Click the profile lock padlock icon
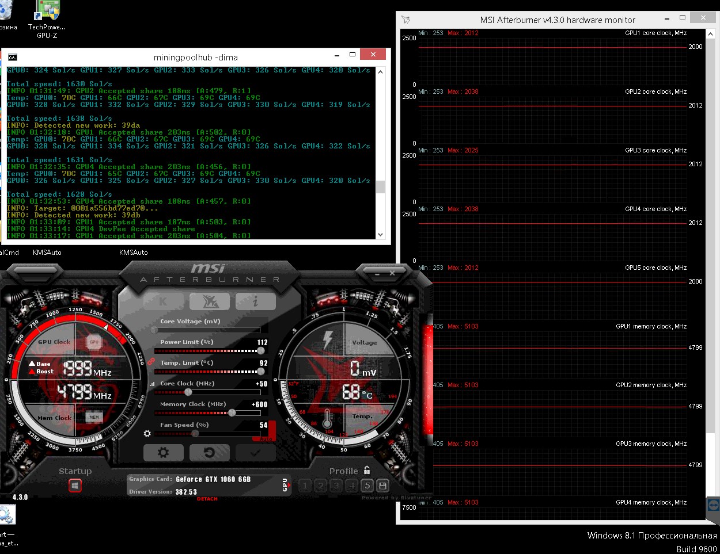720x554 pixels. point(366,471)
